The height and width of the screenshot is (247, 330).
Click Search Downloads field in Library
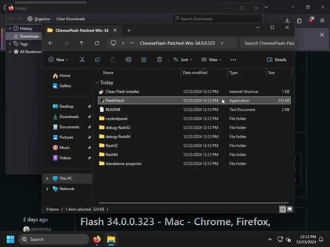click(x=217, y=19)
